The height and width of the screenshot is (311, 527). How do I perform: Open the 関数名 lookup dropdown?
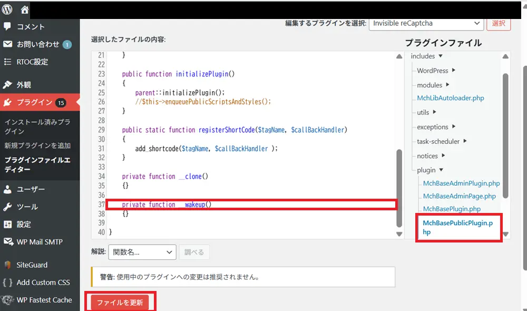[142, 252]
